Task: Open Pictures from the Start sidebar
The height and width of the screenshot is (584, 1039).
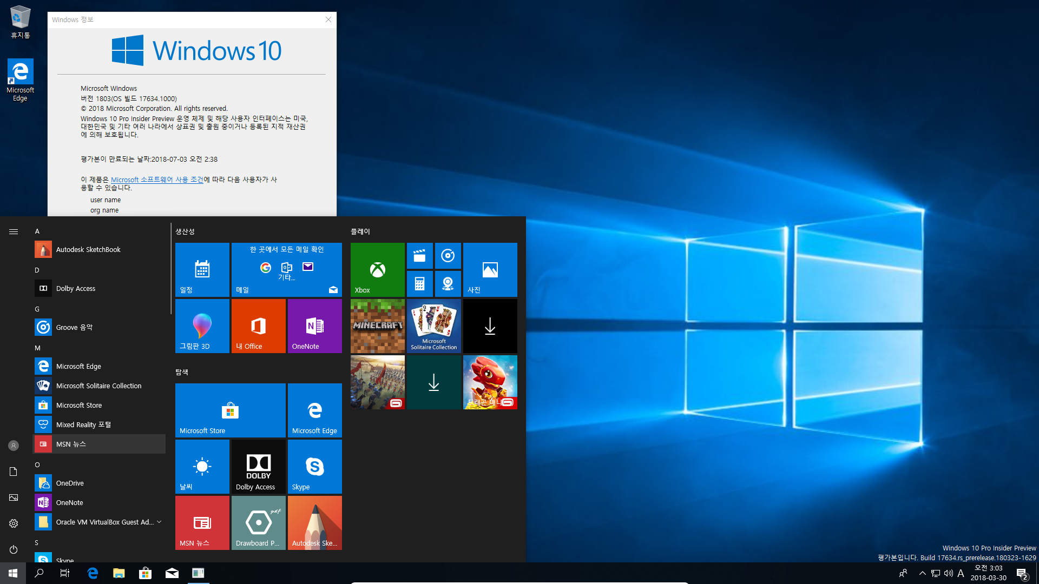Action: (14, 497)
